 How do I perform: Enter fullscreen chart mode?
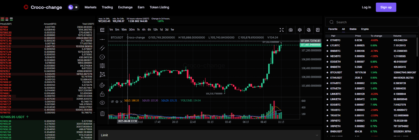(282, 30)
